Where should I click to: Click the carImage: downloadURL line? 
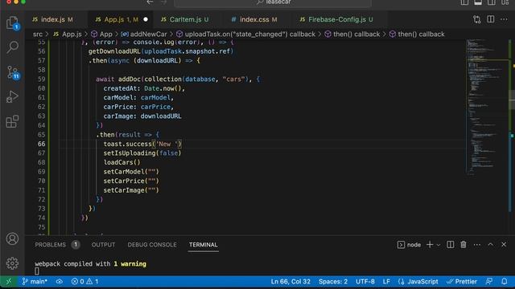(142, 116)
